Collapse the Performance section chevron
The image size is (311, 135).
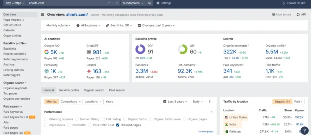pyautogui.click(x=212, y=112)
